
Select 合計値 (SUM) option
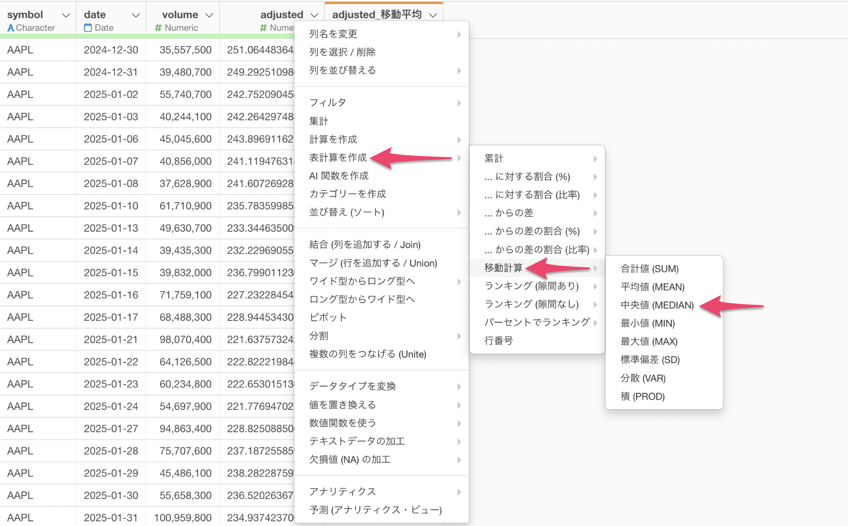click(649, 269)
